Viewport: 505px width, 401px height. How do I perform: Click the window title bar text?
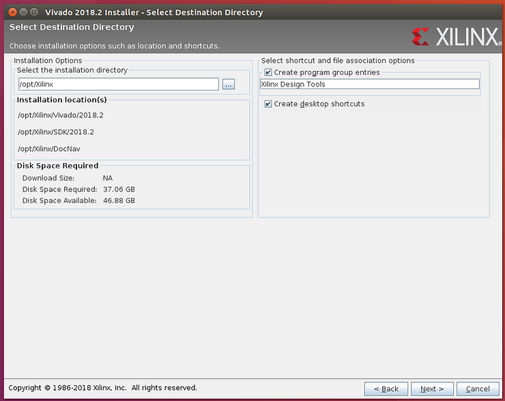[x=154, y=12]
